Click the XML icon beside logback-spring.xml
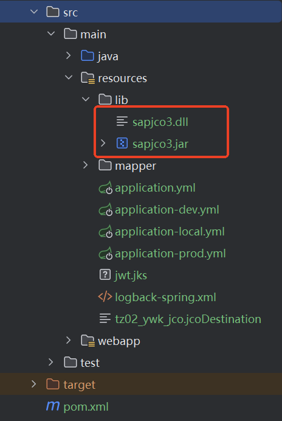 point(105,297)
